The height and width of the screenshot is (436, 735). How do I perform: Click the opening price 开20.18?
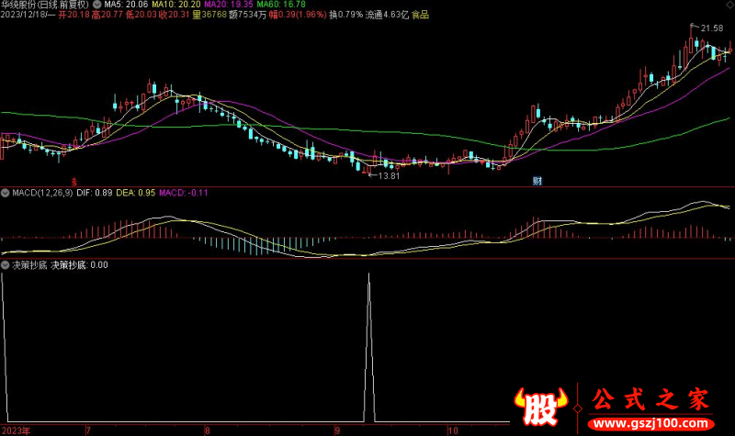pyautogui.click(x=74, y=15)
